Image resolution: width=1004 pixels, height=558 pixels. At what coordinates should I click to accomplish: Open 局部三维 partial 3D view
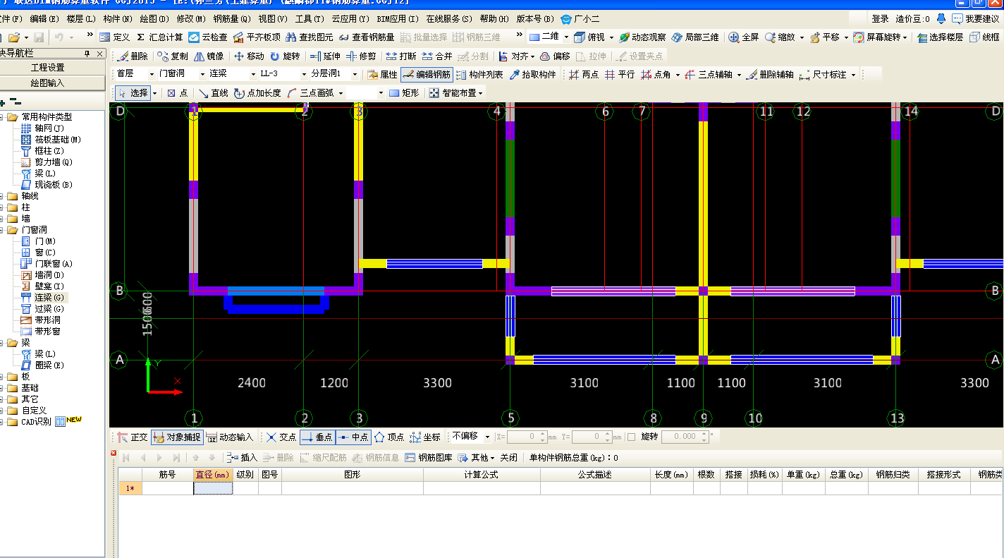[x=695, y=37]
